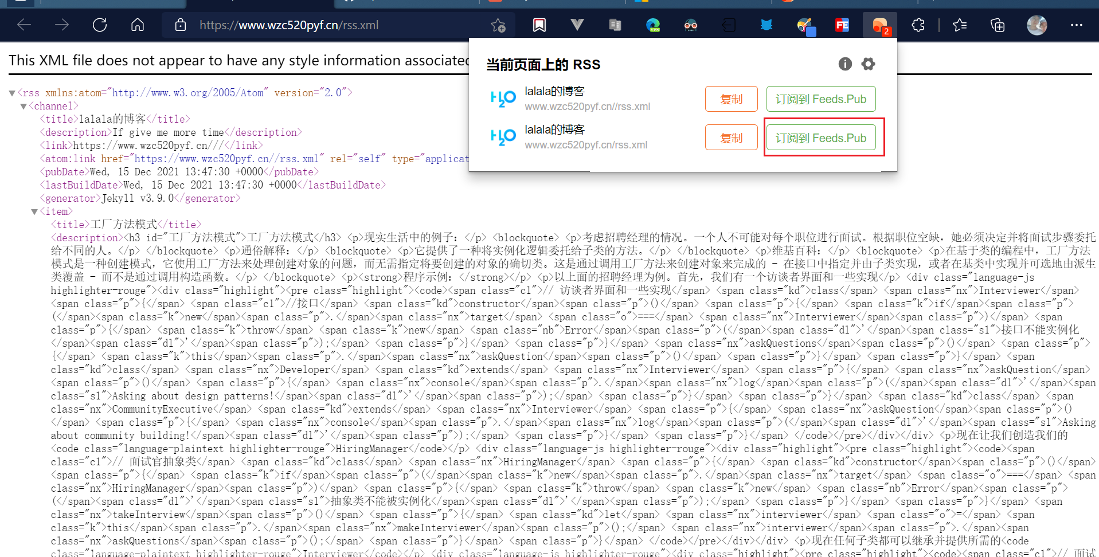Open the grey V-shaped extension
Viewport: 1099px width, 557px height.
(577, 25)
